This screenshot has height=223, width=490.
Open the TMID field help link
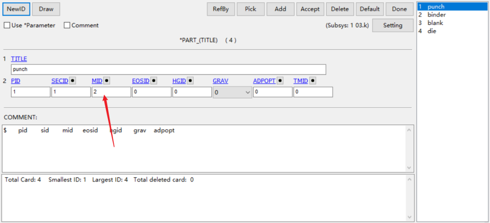click(301, 81)
